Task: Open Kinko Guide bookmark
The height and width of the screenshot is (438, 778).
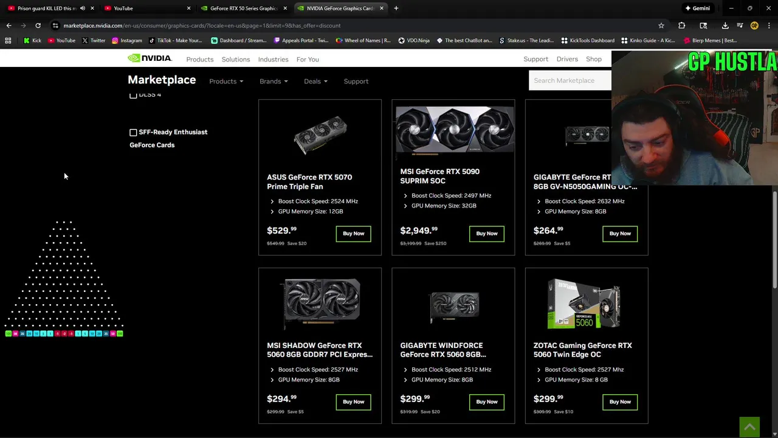Action: [649, 41]
